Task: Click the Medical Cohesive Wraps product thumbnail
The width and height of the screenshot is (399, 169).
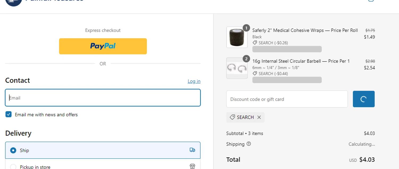Action: 237,37
